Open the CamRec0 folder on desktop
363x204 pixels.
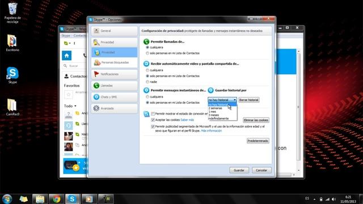pos(12,107)
